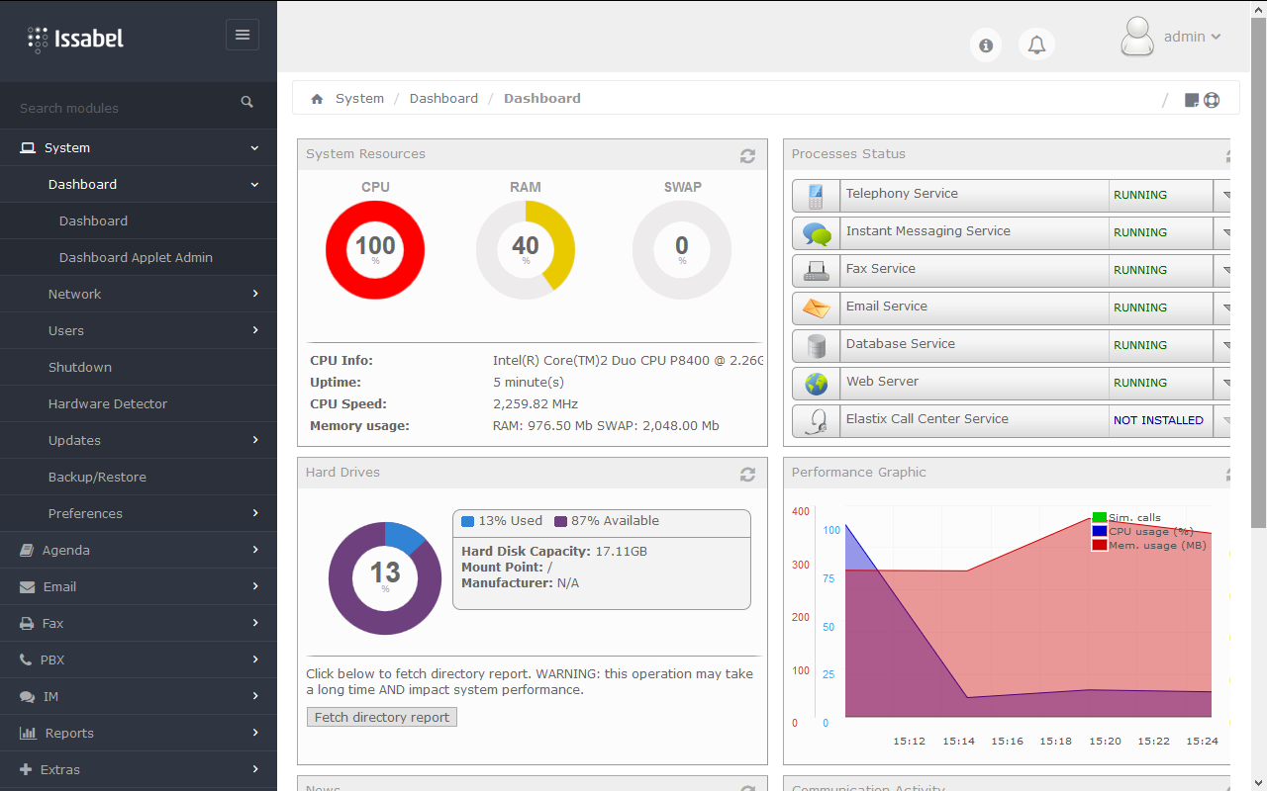The height and width of the screenshot is (791, 1267).
Task: Click the PBX phone icon in sidebar
Action: 26,660
